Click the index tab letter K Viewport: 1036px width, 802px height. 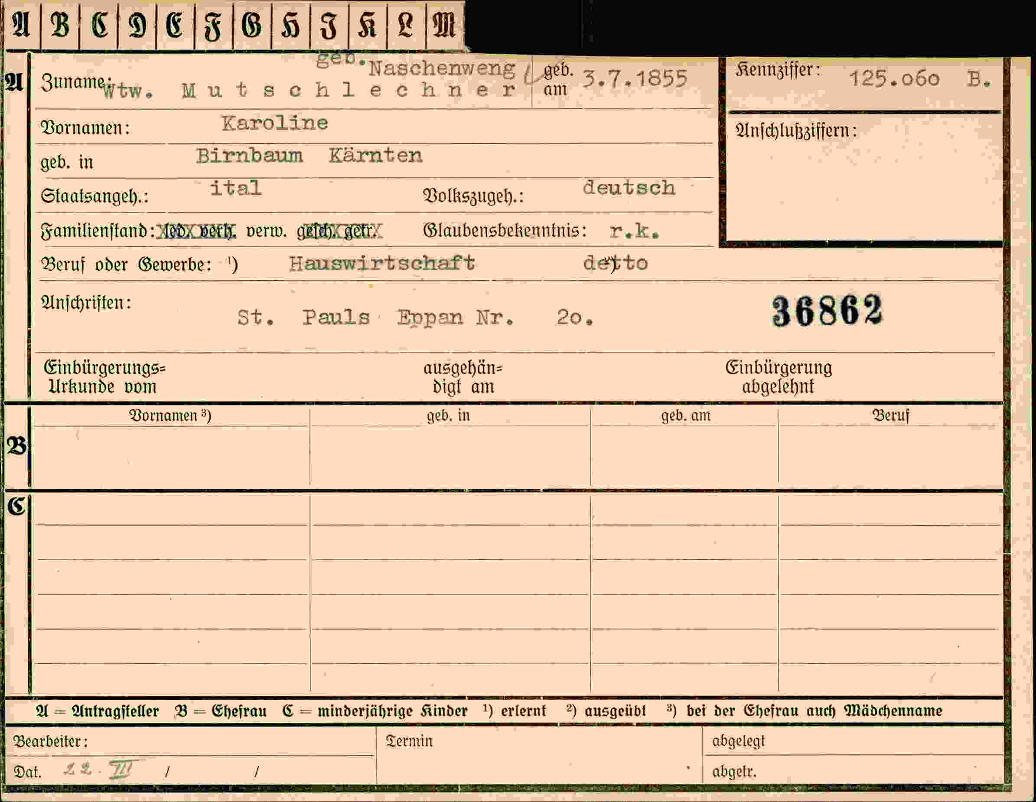[367, 25]
